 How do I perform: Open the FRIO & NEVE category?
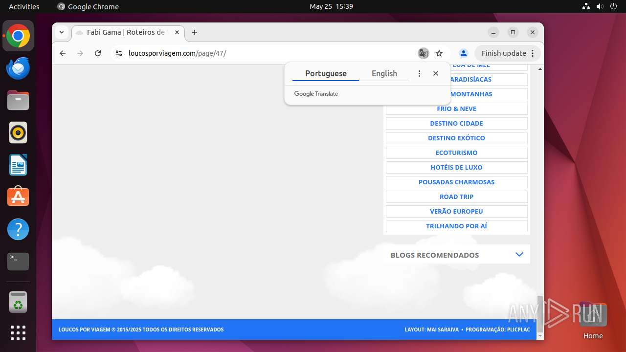click(457, 109)
